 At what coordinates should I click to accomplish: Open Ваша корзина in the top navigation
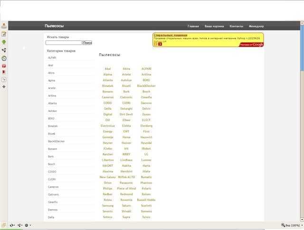click(214, 26)
